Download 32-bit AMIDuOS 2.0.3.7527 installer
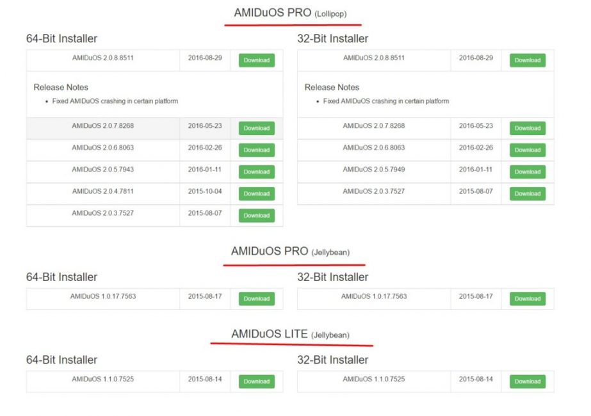Image resolution: width=591 pixels, height=416 pixels. (528, 194)
